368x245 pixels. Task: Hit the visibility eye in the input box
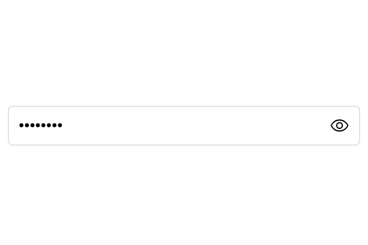click(x=339, y=125)
